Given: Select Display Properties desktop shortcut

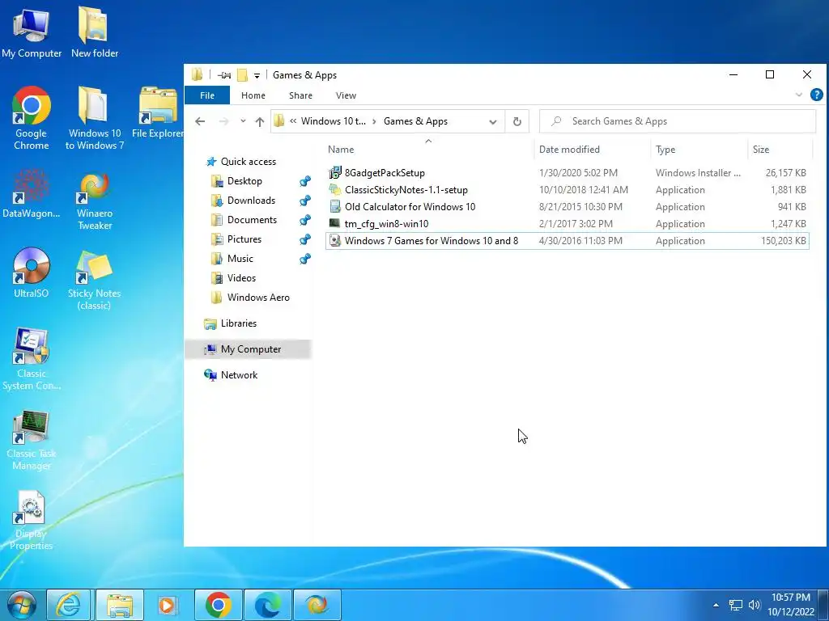Looking at the screenshot, I should point(32,521).
